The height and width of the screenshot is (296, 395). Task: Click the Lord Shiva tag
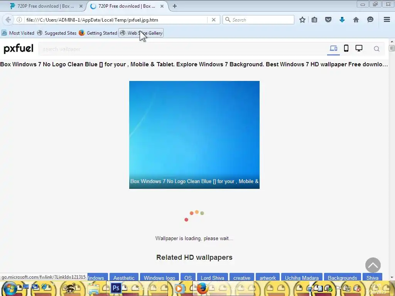click(x=213, y=277)
